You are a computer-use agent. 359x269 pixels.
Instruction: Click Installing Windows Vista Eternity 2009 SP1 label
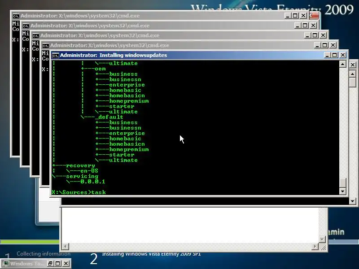click(151, 254)
